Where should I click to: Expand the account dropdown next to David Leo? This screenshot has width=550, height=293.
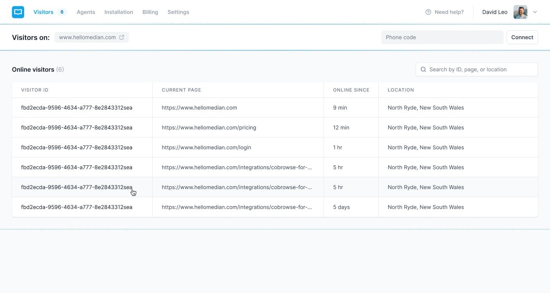click(x=536, y=12)
